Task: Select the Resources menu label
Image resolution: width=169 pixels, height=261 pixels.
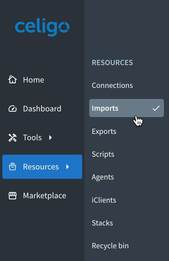Action: 41,167
